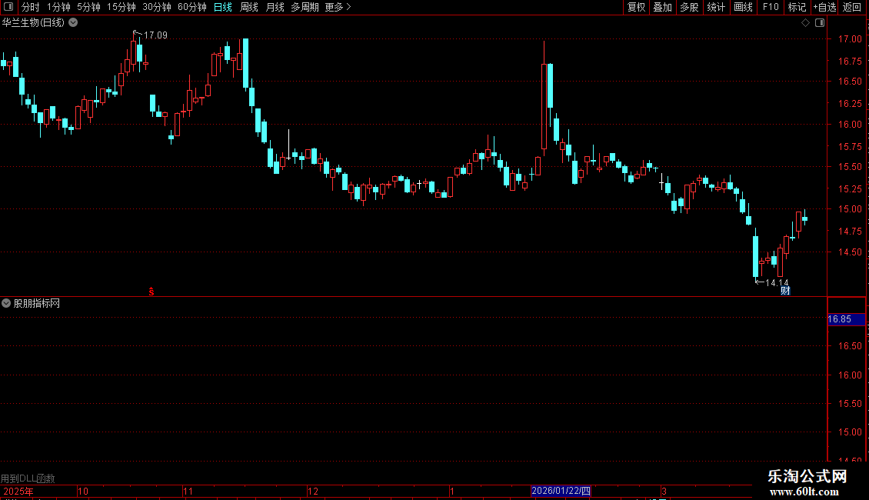Click month 12 on the time axis

(313, 491)
